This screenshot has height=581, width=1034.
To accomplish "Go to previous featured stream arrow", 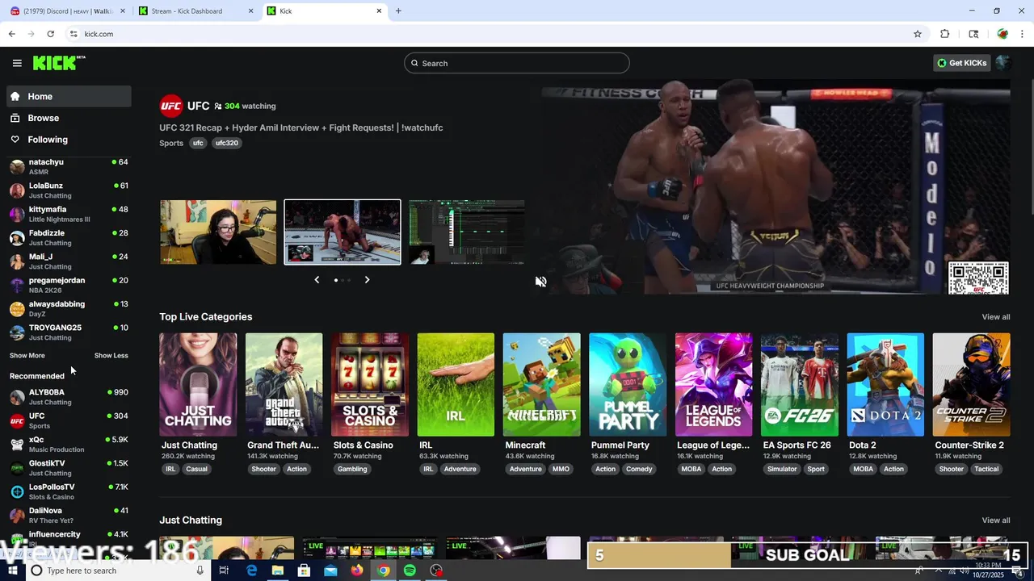I will 317,280.
